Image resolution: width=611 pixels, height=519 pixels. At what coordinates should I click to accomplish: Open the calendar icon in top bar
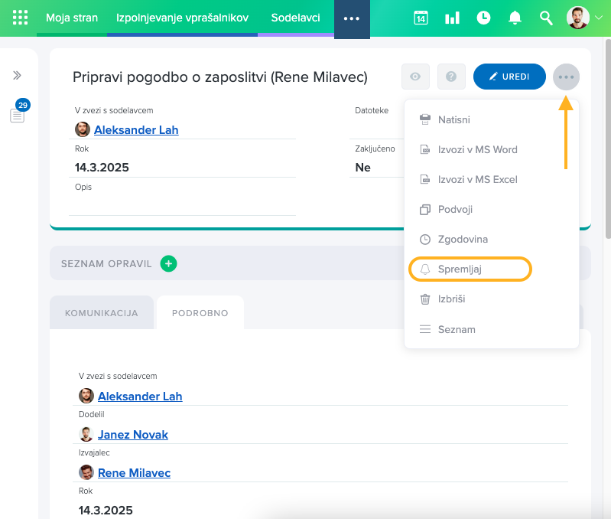[421, 18]
